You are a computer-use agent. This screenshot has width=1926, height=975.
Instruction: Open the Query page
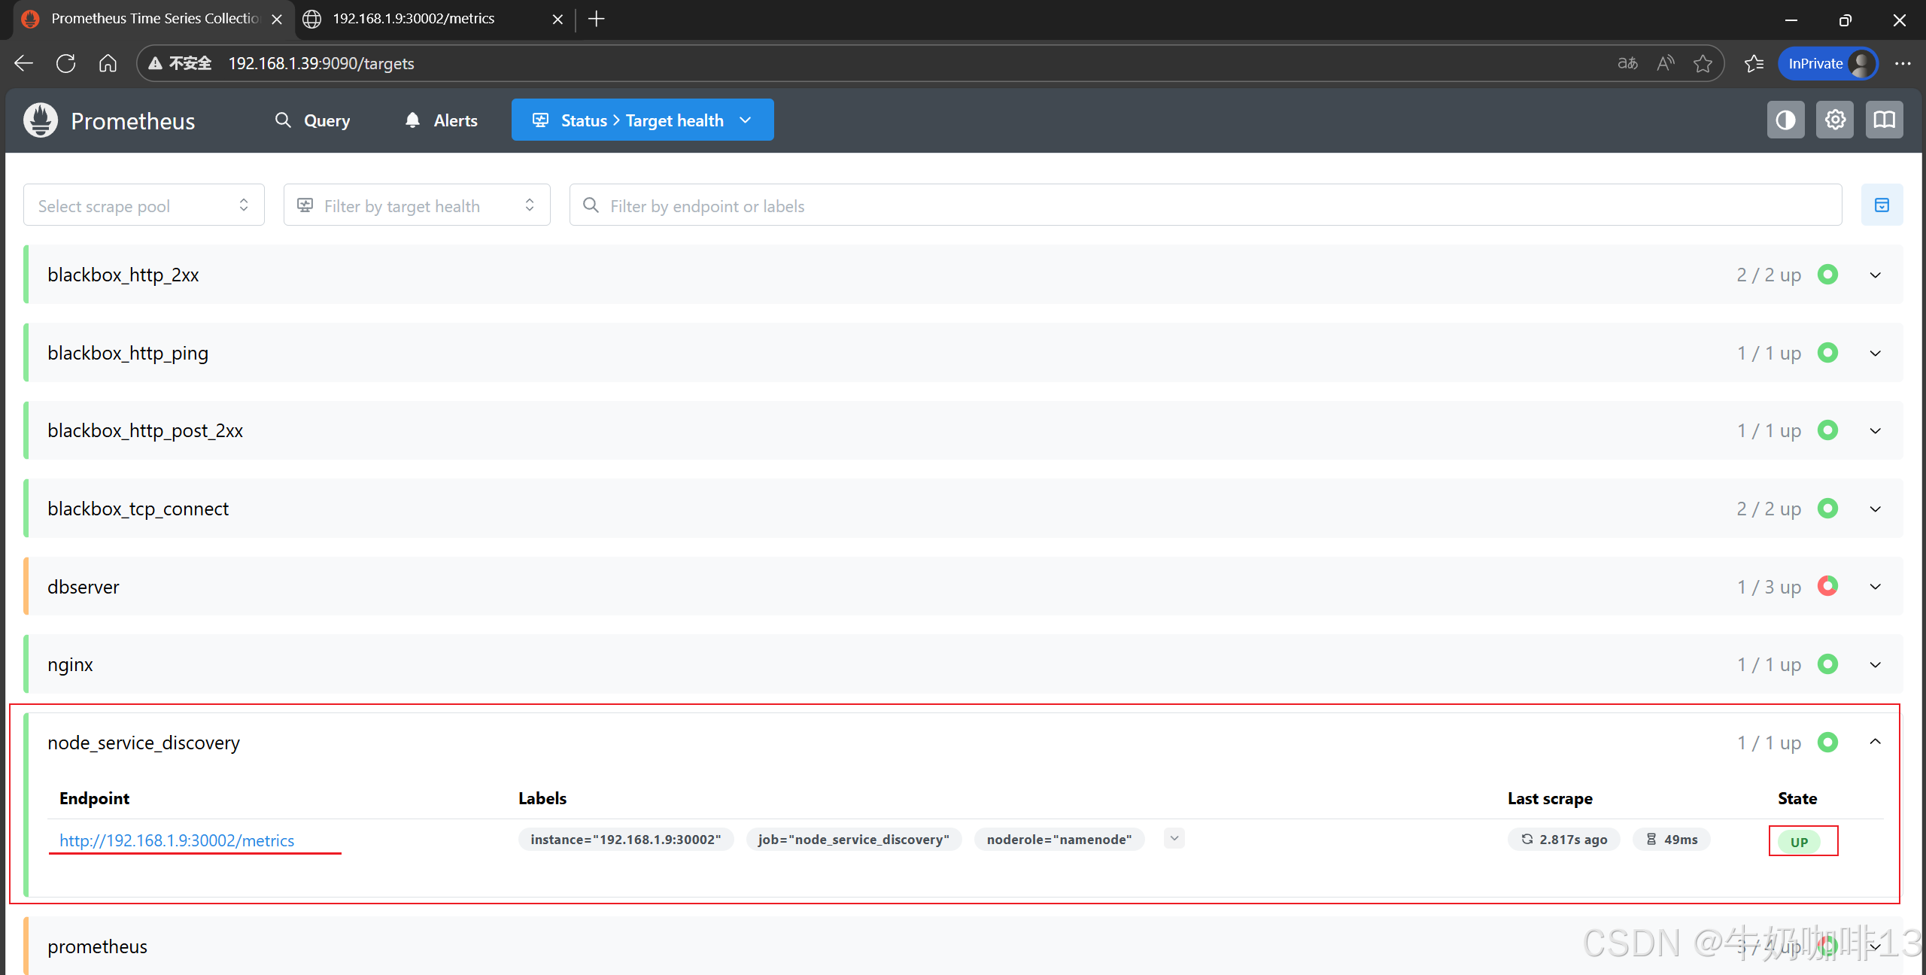tap(312, 120)
